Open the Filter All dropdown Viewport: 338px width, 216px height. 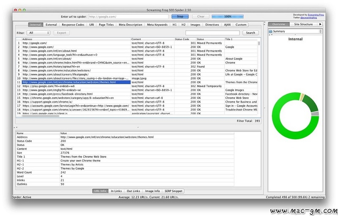[38, 33]
